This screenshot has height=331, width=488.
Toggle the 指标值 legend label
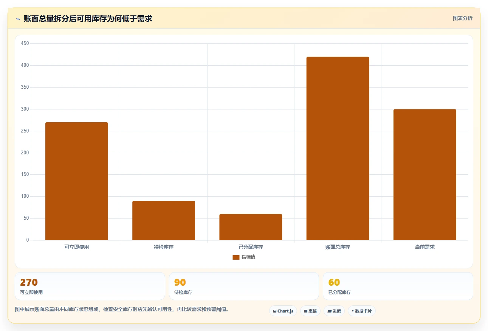click(248, 257)
